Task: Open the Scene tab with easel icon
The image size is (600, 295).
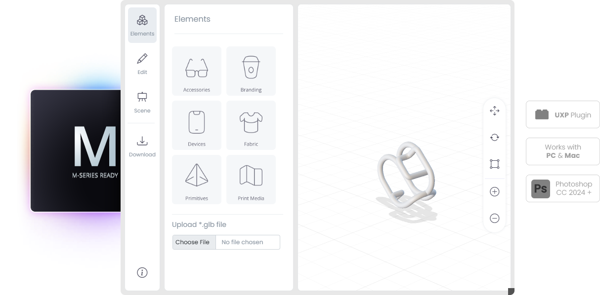Action: click(142, 102)
